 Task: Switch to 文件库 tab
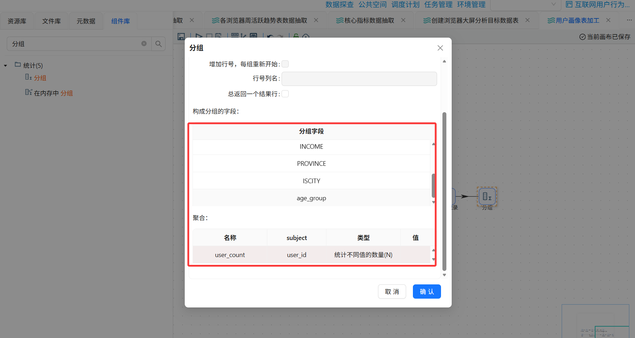[52, 21]
